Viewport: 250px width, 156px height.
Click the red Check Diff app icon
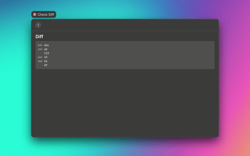point(34,14)
